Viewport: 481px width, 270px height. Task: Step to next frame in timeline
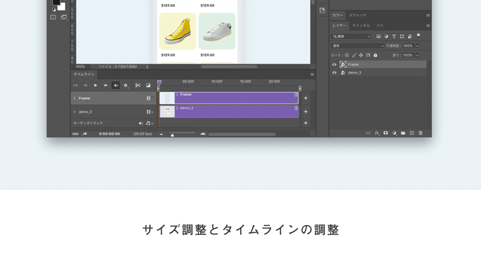point(106,85)
